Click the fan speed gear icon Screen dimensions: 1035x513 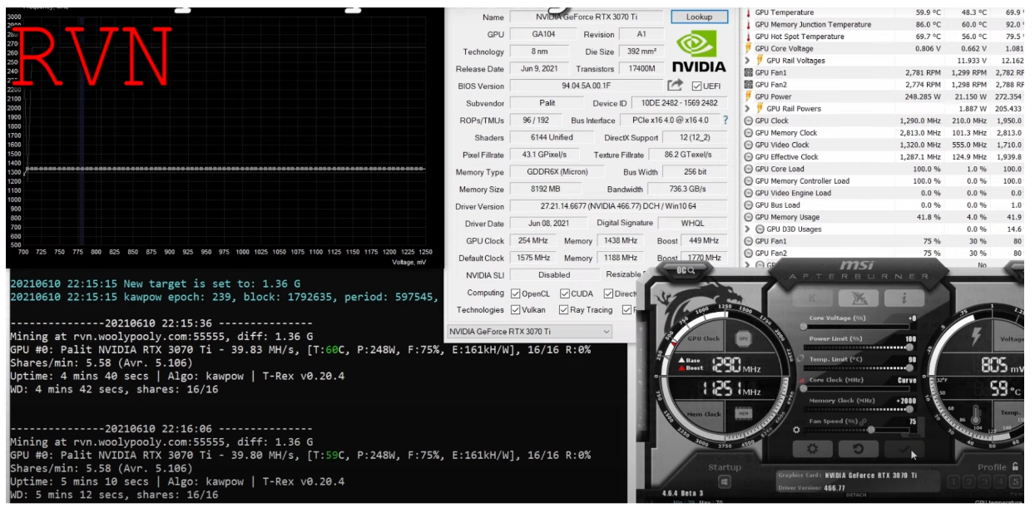click(x=796, y=430)
